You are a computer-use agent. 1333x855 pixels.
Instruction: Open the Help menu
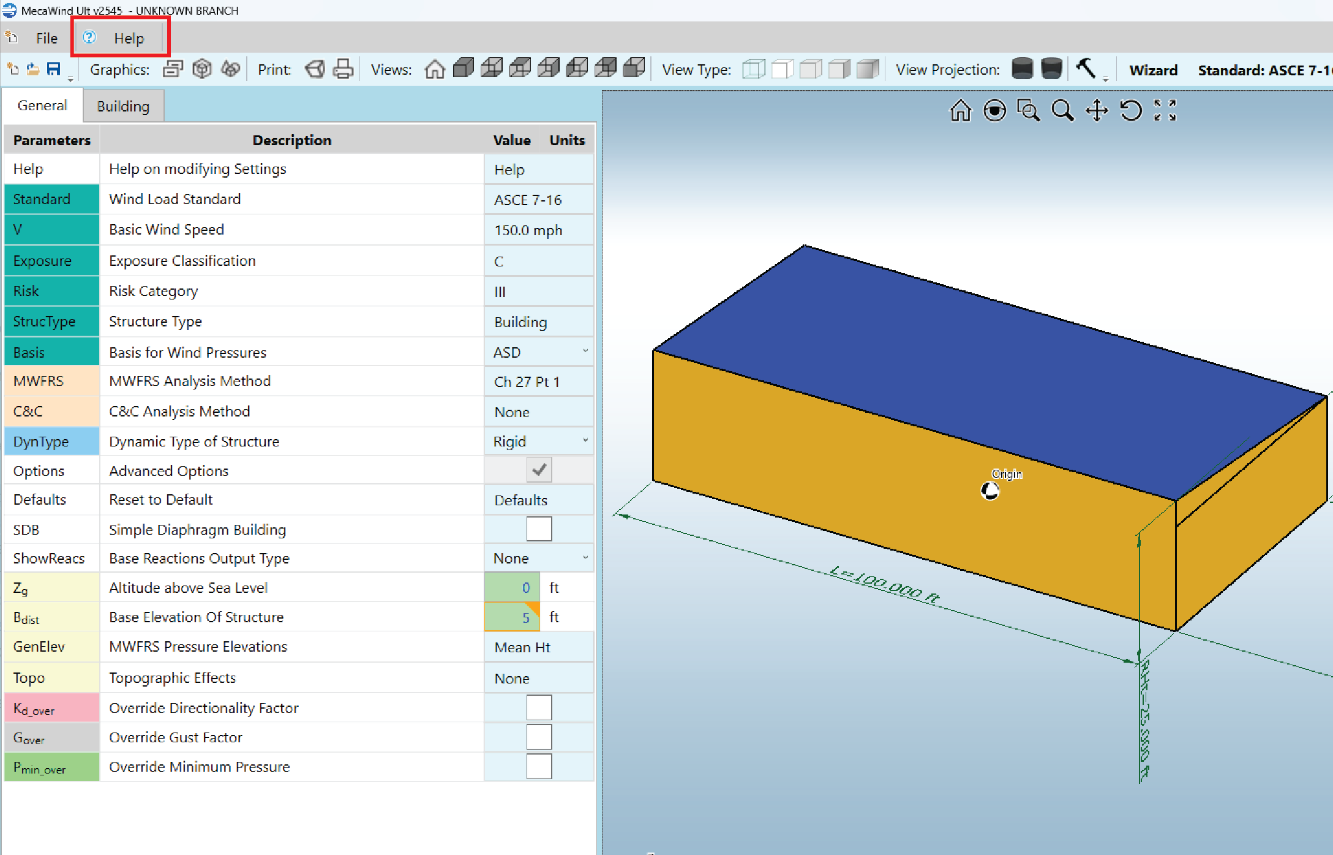pyautogui.click(x=128, y=39)
